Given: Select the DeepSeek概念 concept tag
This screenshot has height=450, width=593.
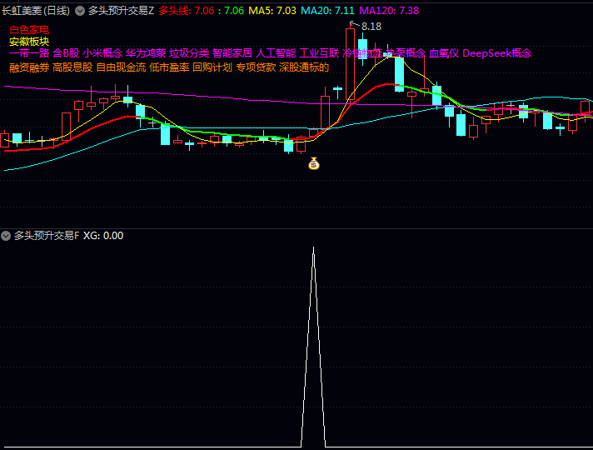Looking at the screenshot, I should (x=497, y=53).
